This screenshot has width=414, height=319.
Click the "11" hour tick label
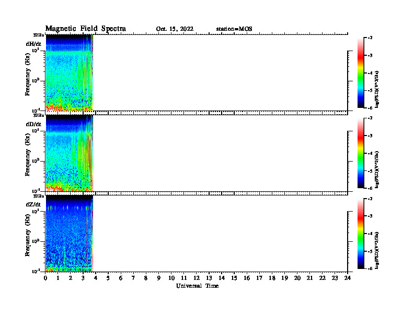[184, 278]
